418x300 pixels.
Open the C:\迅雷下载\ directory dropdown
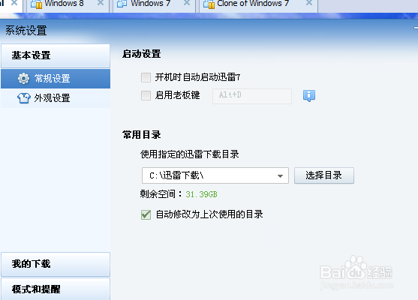click(280, 175)
